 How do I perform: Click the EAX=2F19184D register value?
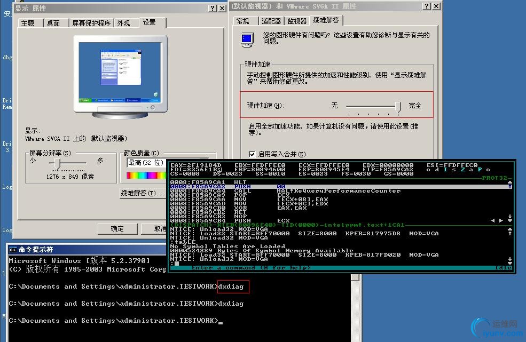pyautogui.click(x=196, y=165)
